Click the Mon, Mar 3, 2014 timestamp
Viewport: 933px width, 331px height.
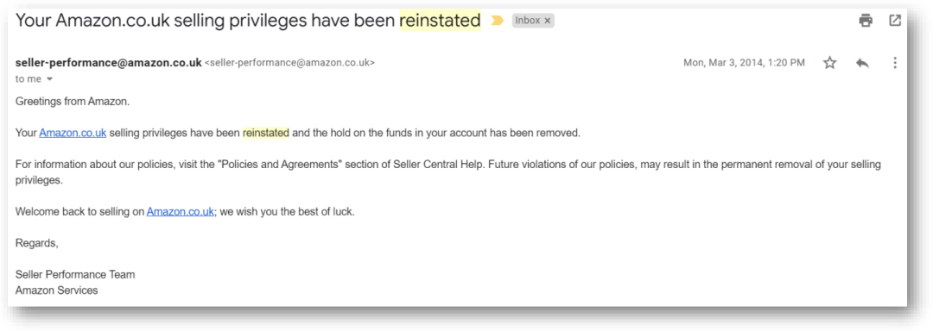point(744,63)
